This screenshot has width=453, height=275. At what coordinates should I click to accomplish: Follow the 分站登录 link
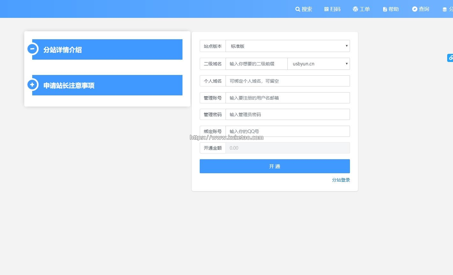(341, 180)
